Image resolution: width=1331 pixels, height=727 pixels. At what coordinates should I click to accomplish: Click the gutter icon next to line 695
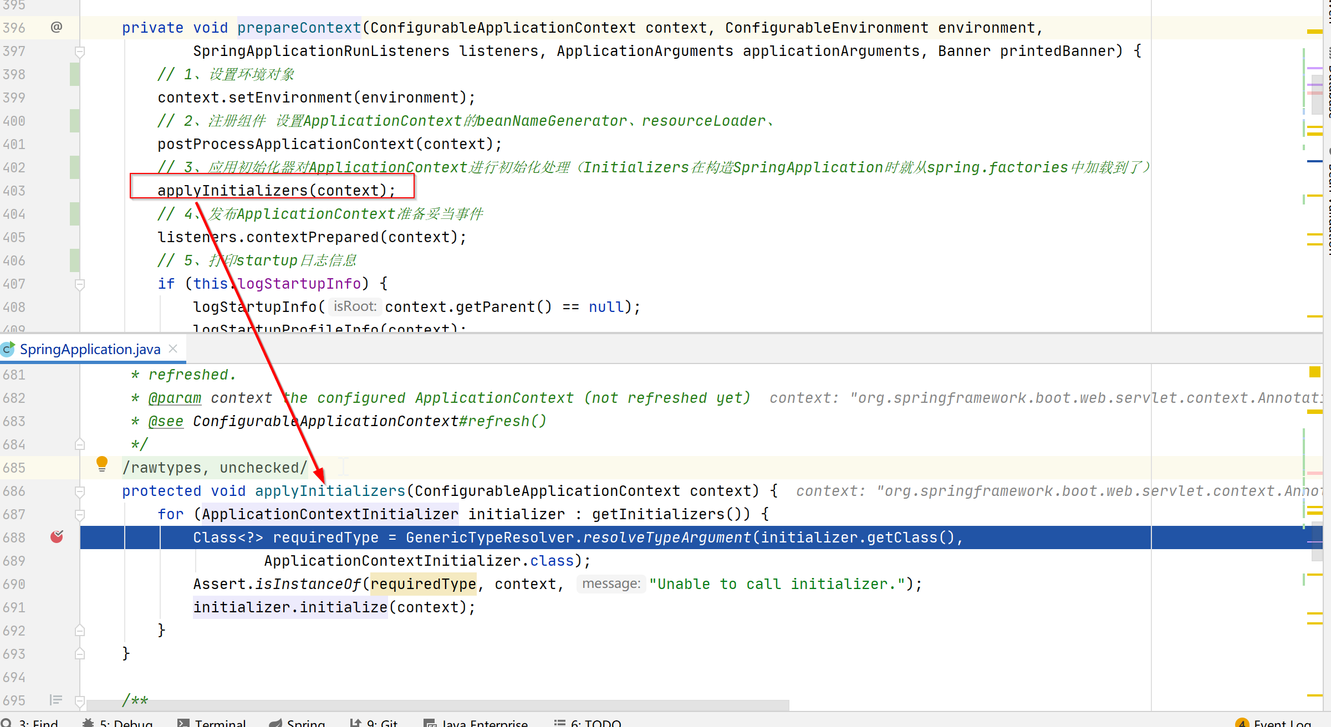pos(55,700)
